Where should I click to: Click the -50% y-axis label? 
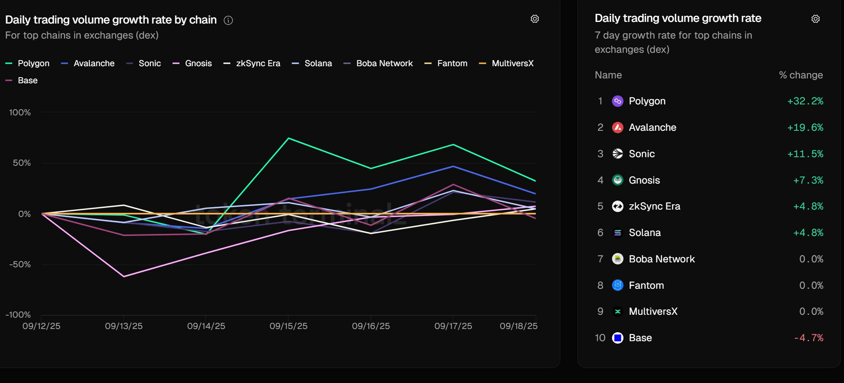point(20,264)
